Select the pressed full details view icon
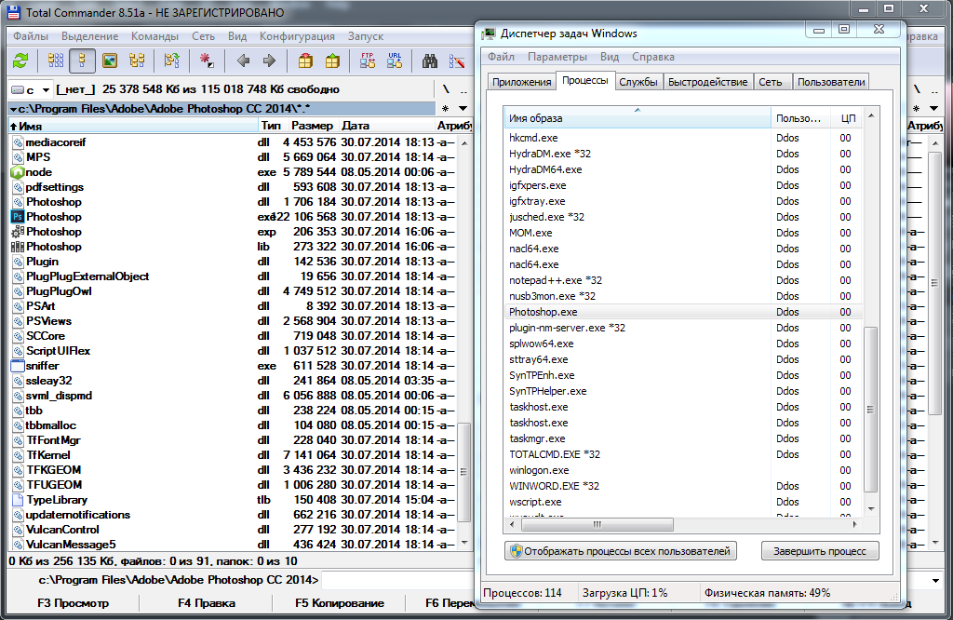953x620 pixels. coord(82,61)
